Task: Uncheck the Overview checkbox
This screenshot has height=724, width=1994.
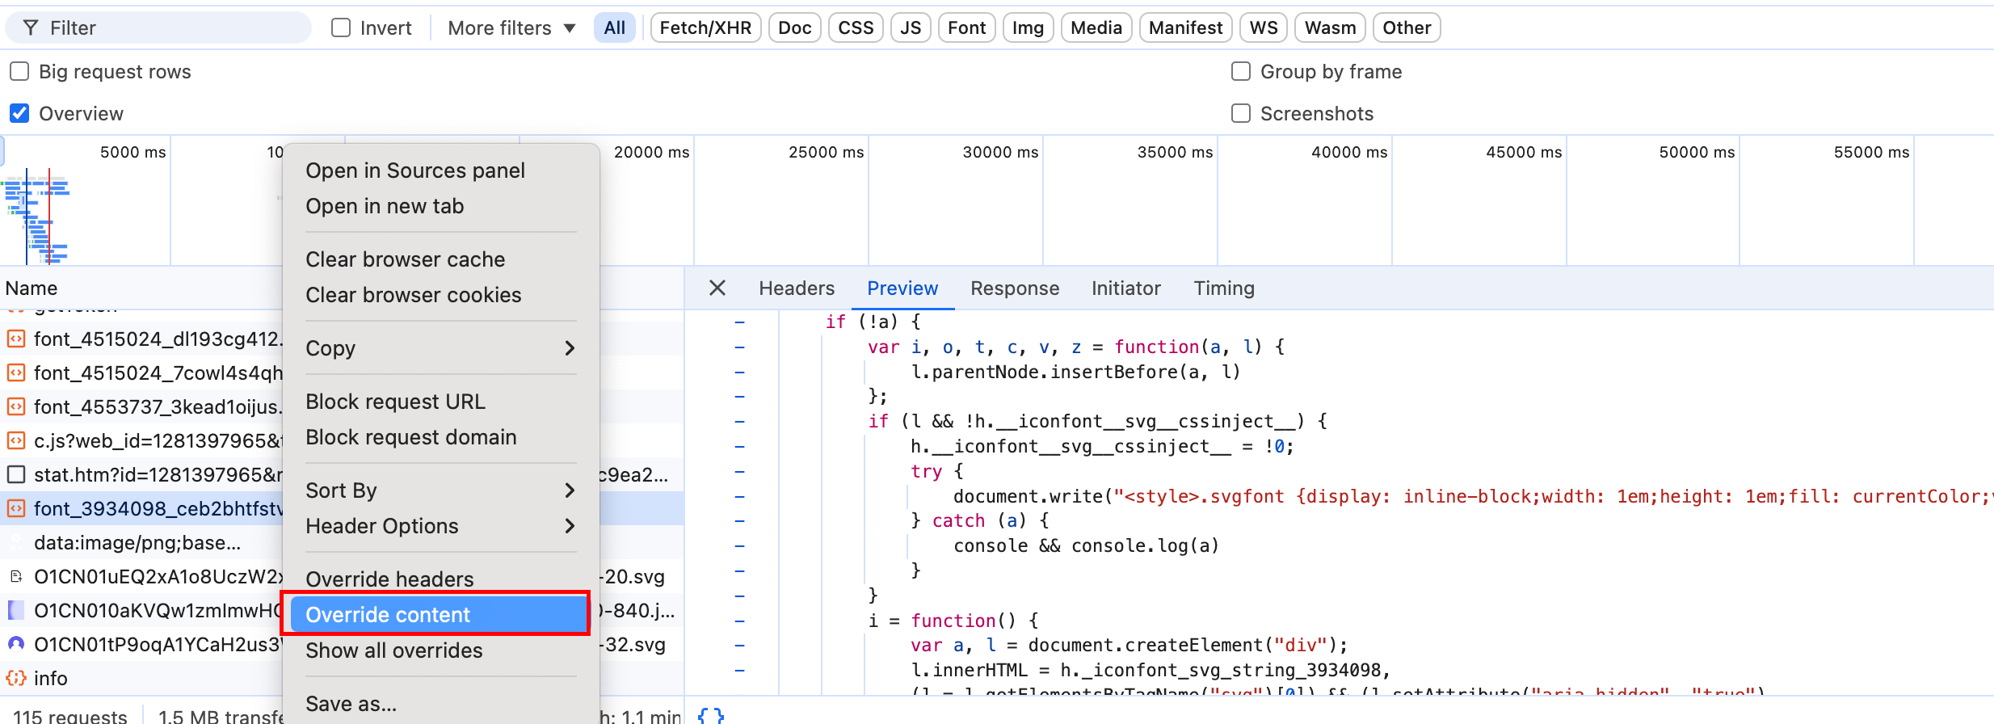Action: click(19, 114)
